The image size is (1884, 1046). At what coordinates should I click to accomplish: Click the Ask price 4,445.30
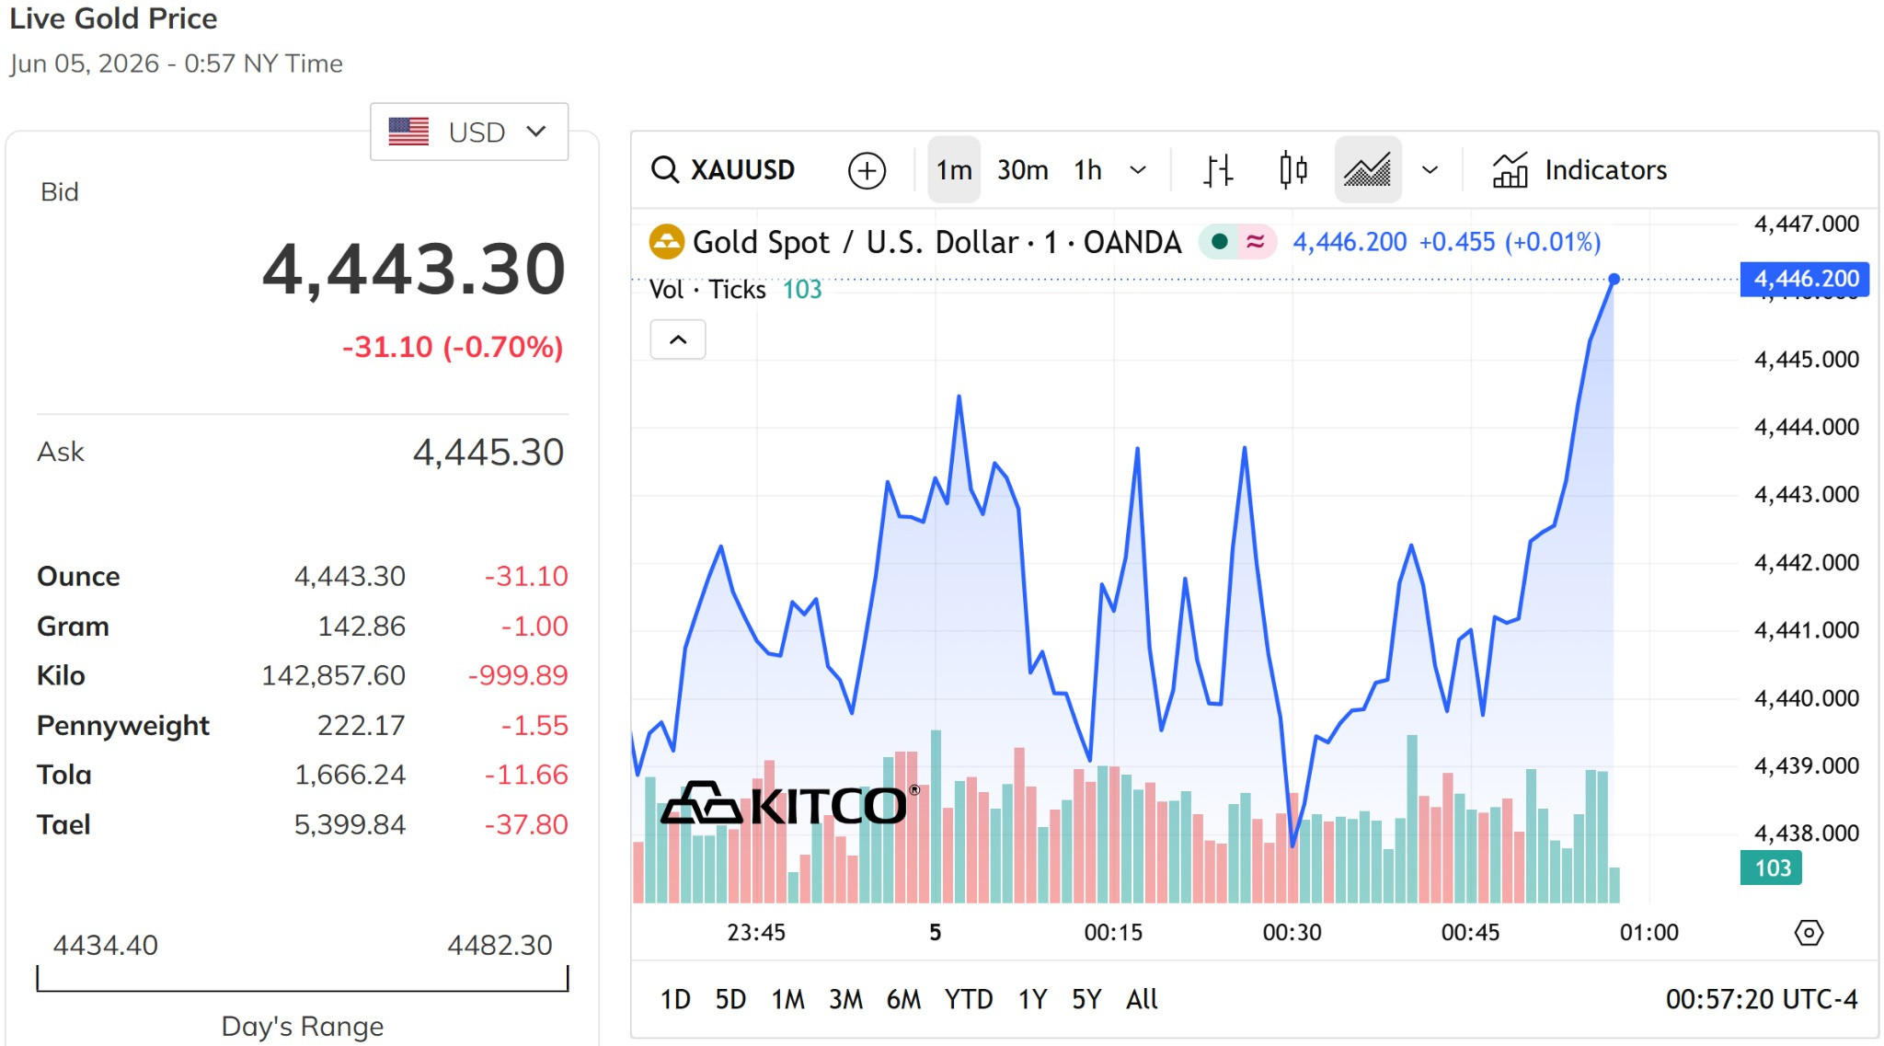coord(488,453)
